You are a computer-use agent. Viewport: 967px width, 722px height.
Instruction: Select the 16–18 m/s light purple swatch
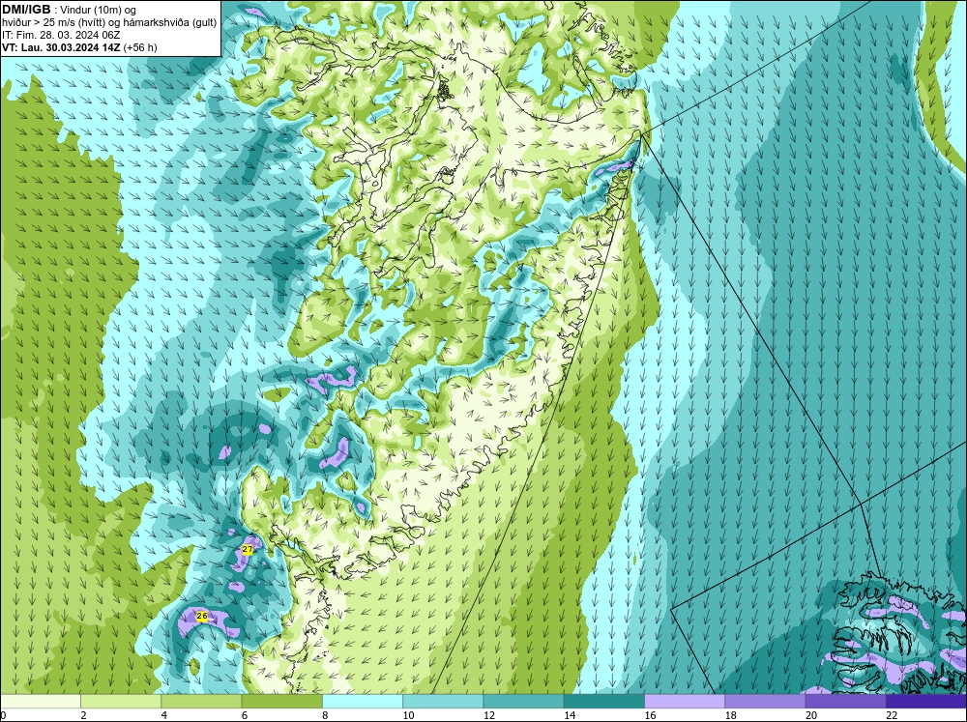(685, 701)
